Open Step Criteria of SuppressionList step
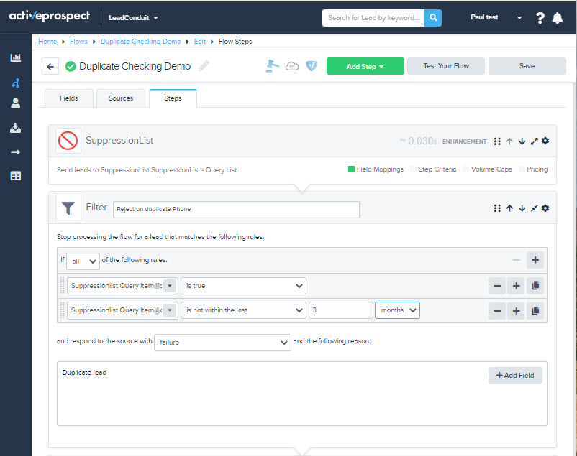577x456 pixels. (x=433, y=169)
